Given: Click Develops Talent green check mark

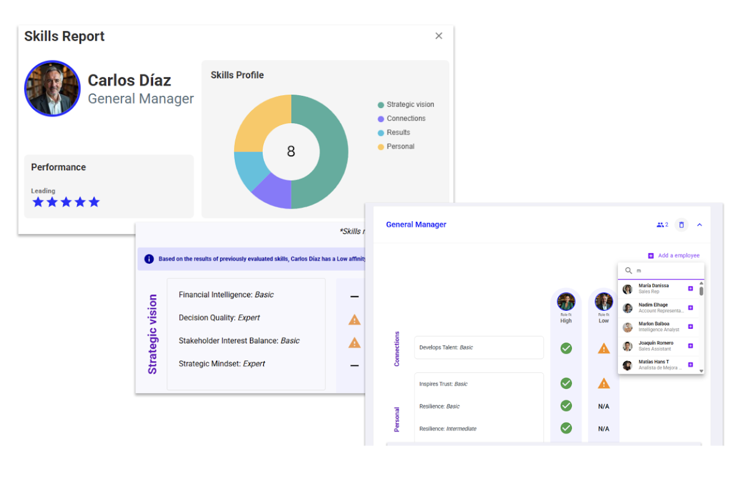Looking at the screenshot, I should tap(566, 348).
